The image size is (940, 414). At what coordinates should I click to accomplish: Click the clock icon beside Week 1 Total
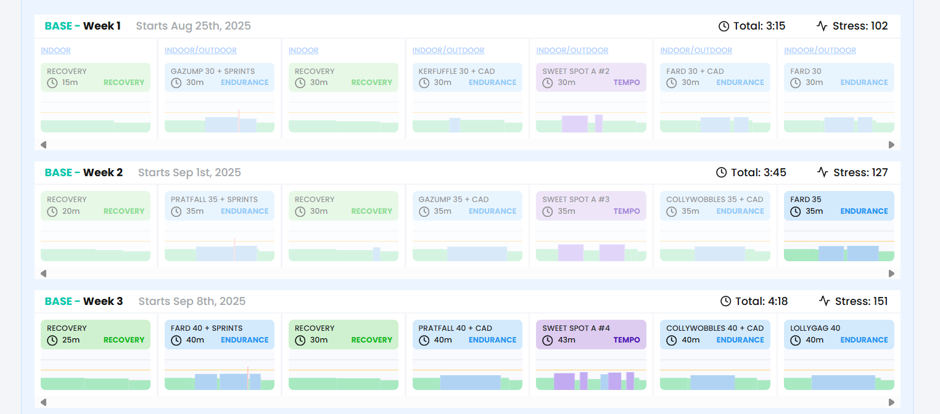pyautogui.click(x=724, y=26)
